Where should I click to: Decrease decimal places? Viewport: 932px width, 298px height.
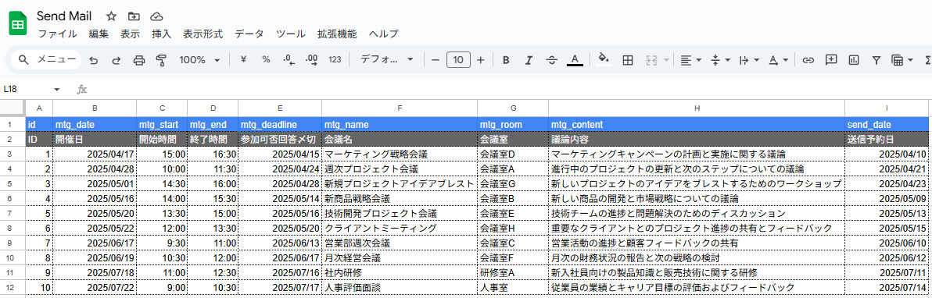click(x=289, y=60)
